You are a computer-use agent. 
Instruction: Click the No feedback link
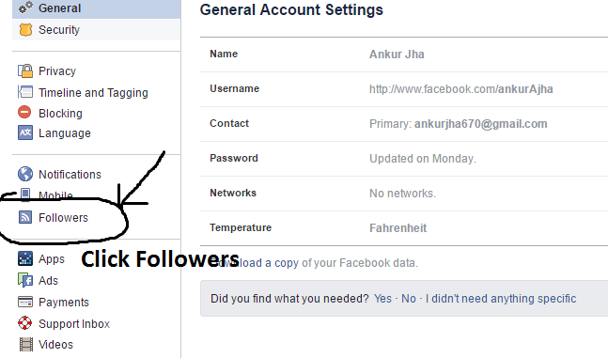tap(409, 298)
